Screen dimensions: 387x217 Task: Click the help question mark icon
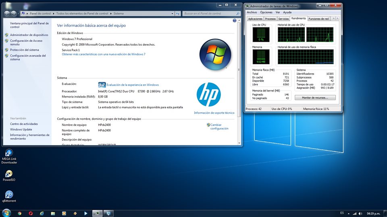tap(235, 20)
